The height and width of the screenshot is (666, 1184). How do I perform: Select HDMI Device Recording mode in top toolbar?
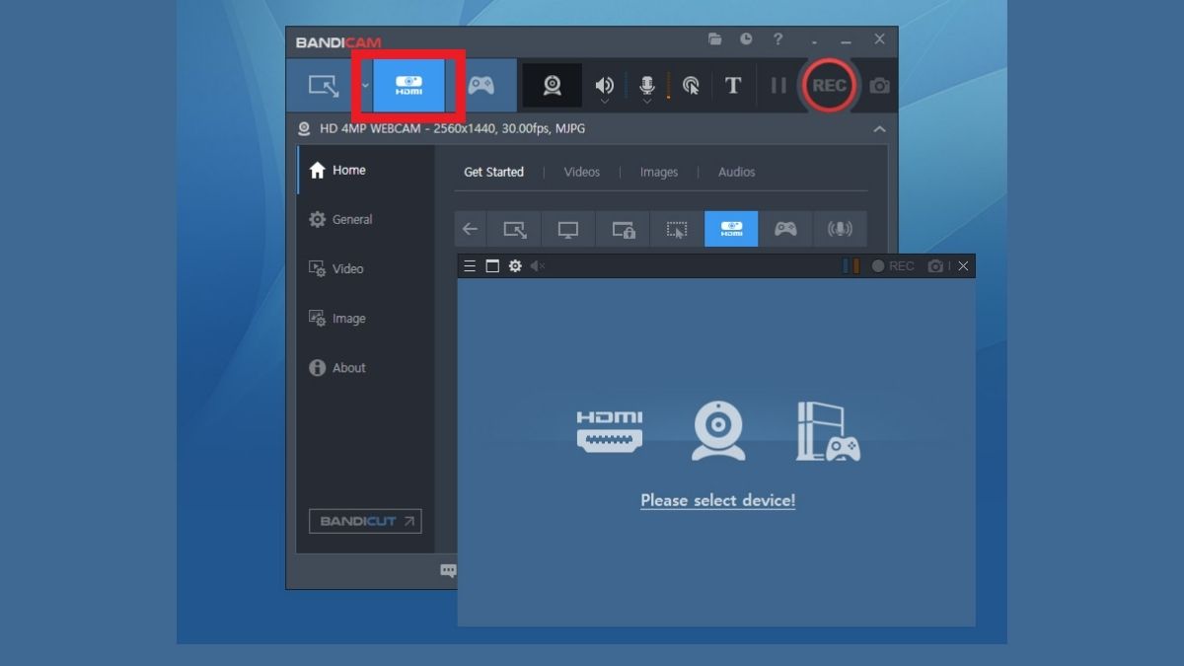[408, 86]
